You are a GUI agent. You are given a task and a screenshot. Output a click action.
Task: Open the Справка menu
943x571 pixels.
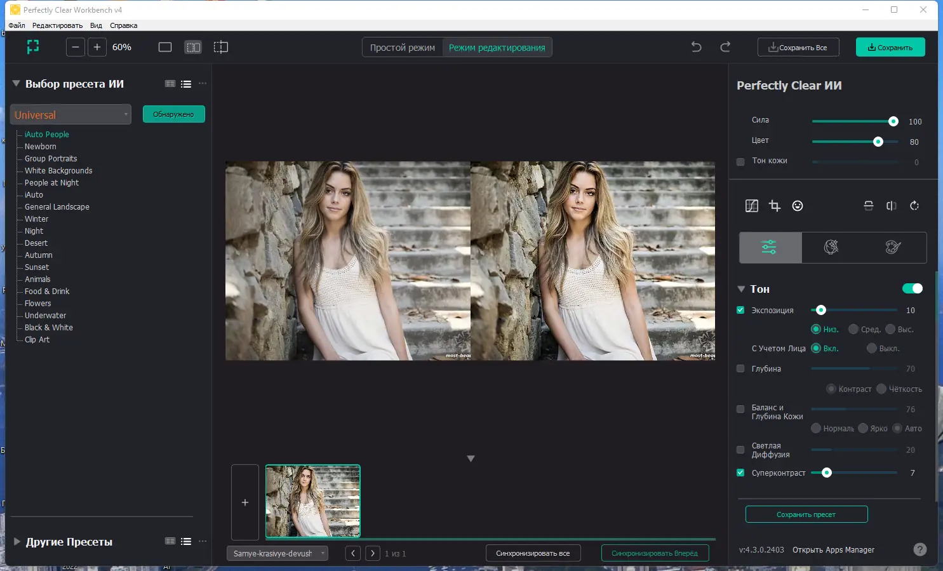[123, 25]
